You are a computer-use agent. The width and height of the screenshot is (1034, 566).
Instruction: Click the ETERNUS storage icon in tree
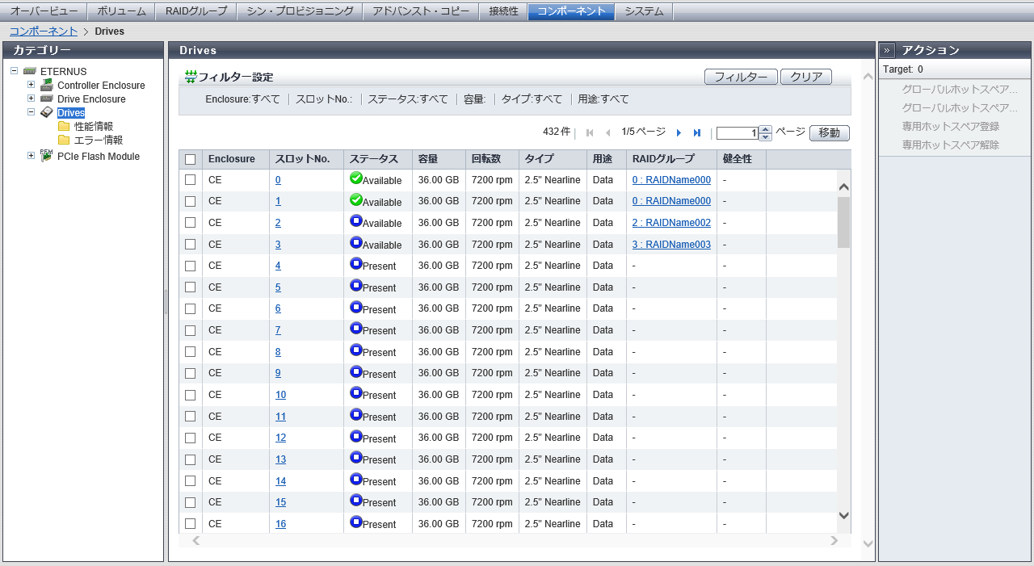30,72
